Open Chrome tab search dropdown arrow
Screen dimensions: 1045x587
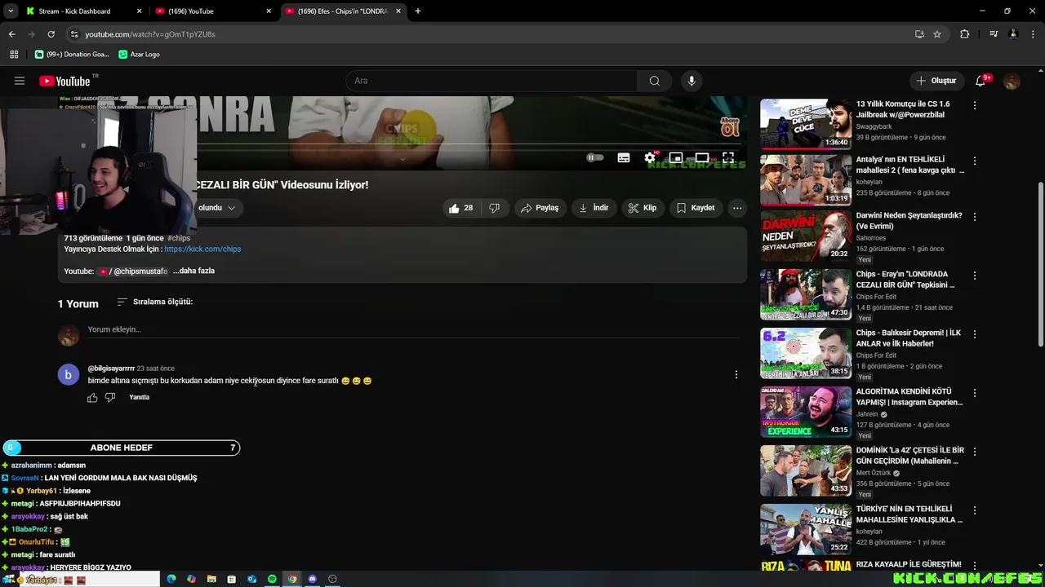tap(11, 11)
